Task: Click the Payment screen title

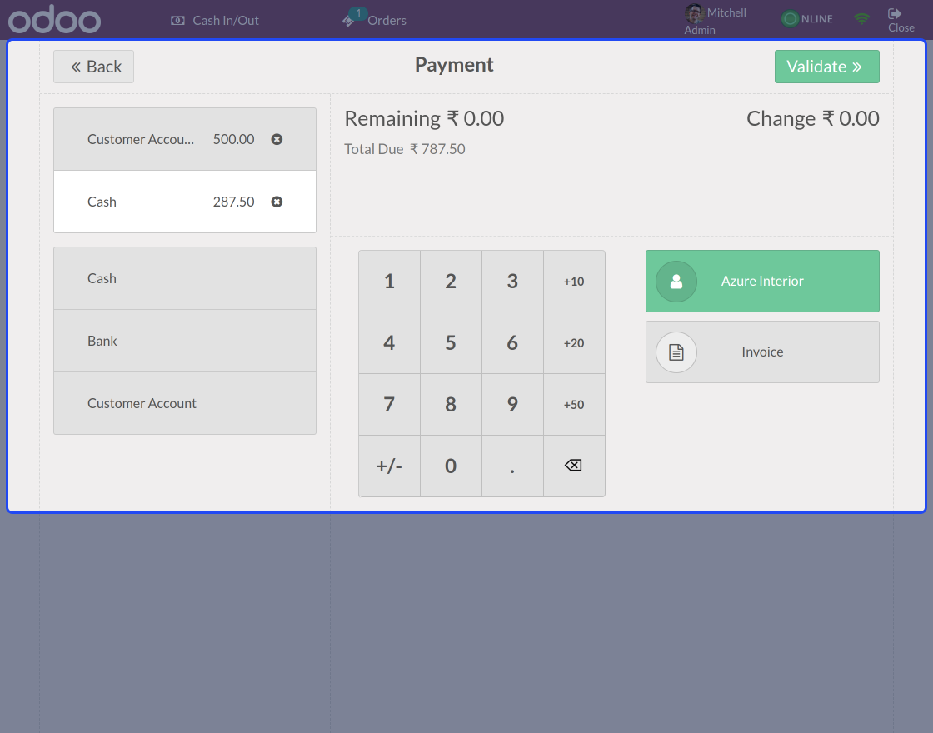Action: tap(454, 65)
